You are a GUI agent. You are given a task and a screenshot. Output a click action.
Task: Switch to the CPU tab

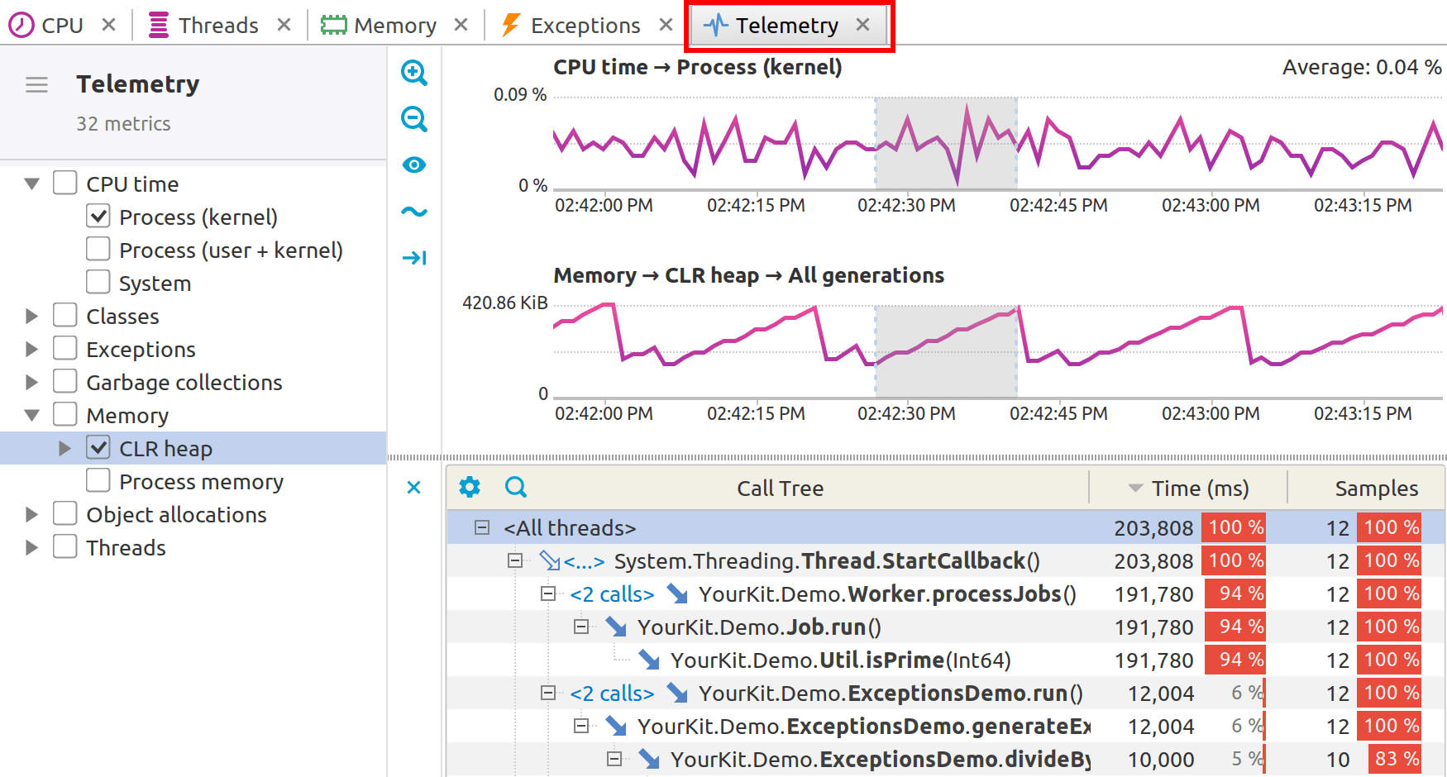pyautogui.click(x=62, y=25)
